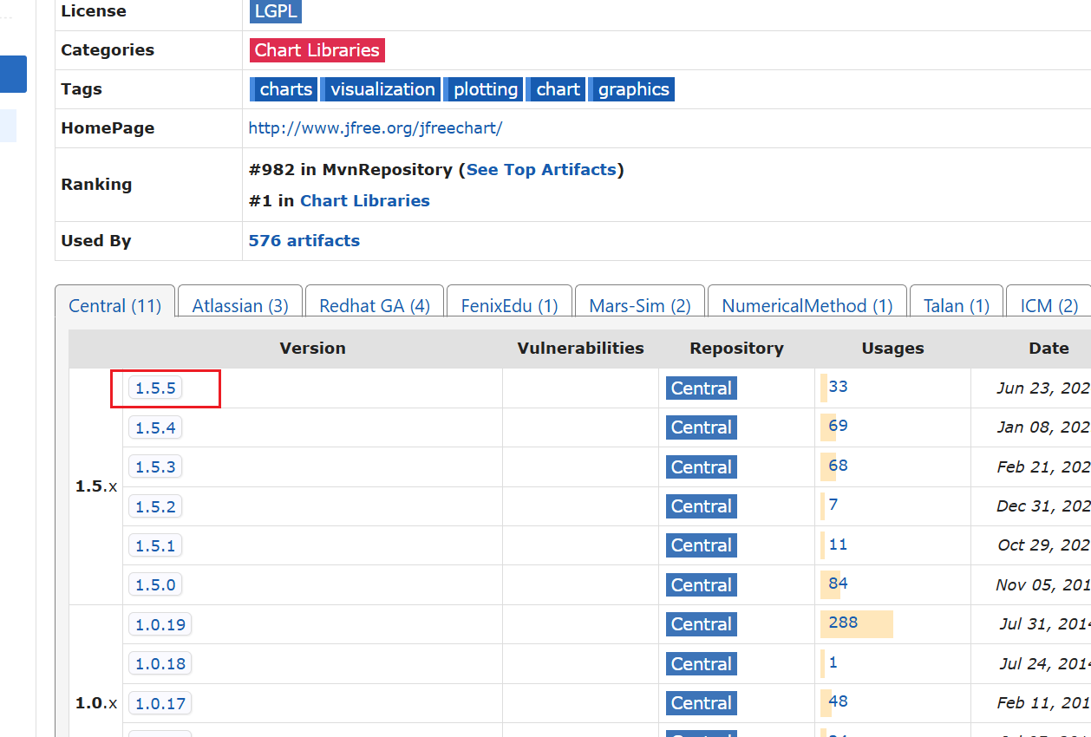Open version 1.0.19
1091x737 pixels.
point(160,624)
